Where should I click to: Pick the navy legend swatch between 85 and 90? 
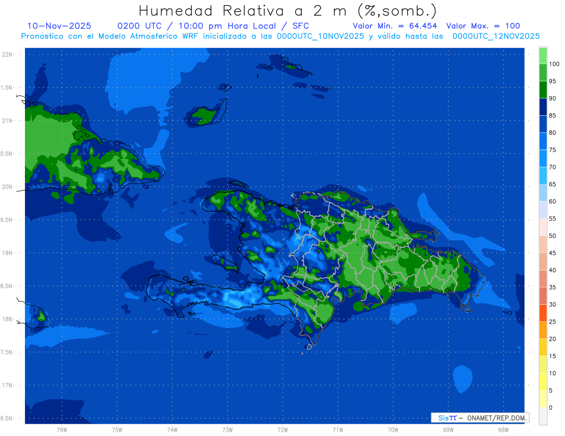tap(543, 107)
